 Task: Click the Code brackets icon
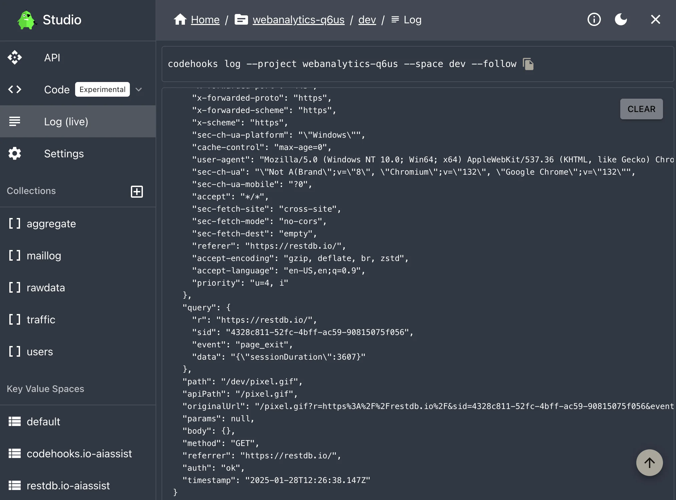click(x=15, y=89)
